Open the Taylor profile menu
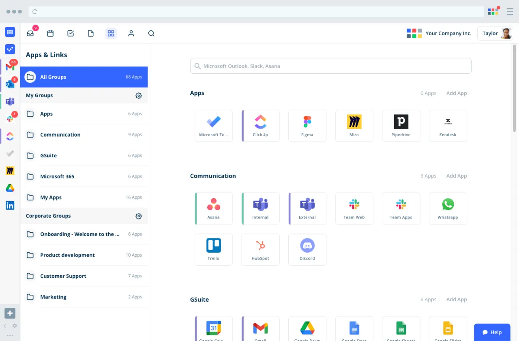The image size is (519, 341). pyautogui.click(x=495, y=33)
